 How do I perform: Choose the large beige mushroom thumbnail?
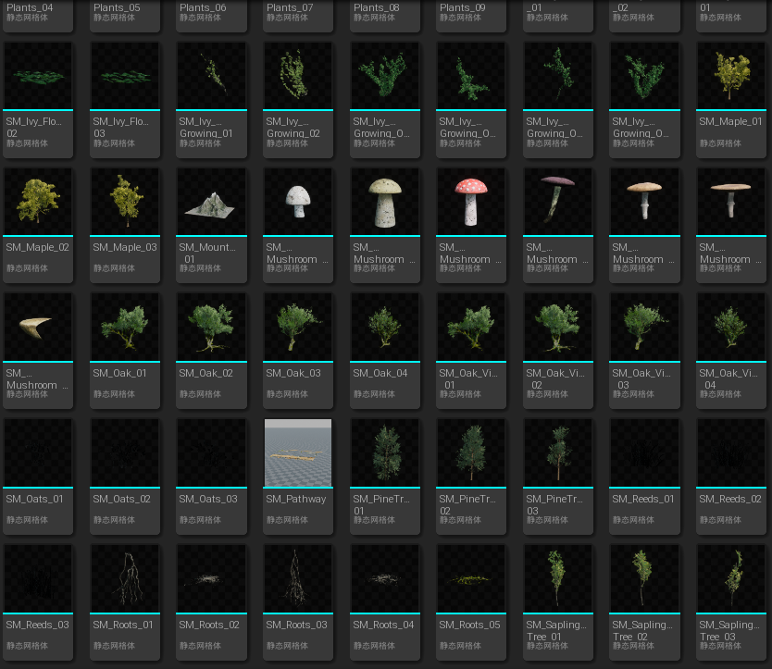coord(385,202)
